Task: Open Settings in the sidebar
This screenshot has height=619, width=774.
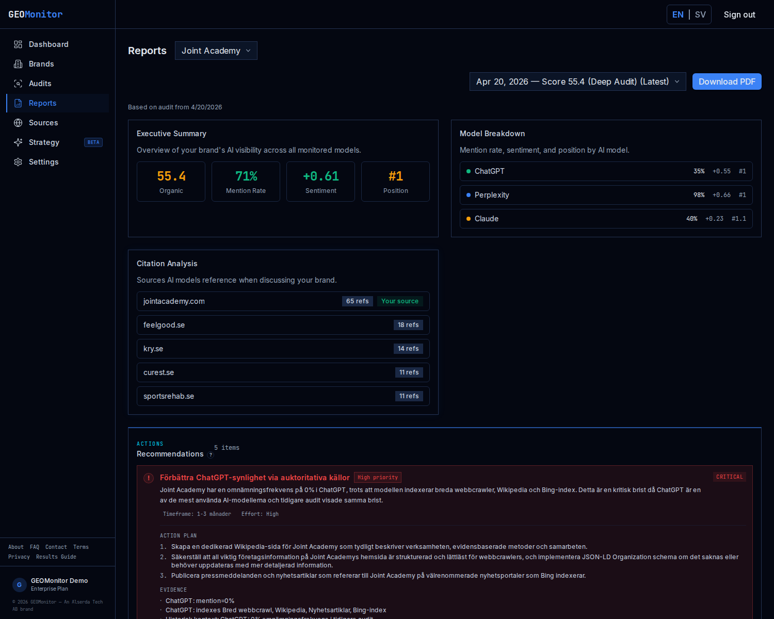Action: (x=58, y=162)
